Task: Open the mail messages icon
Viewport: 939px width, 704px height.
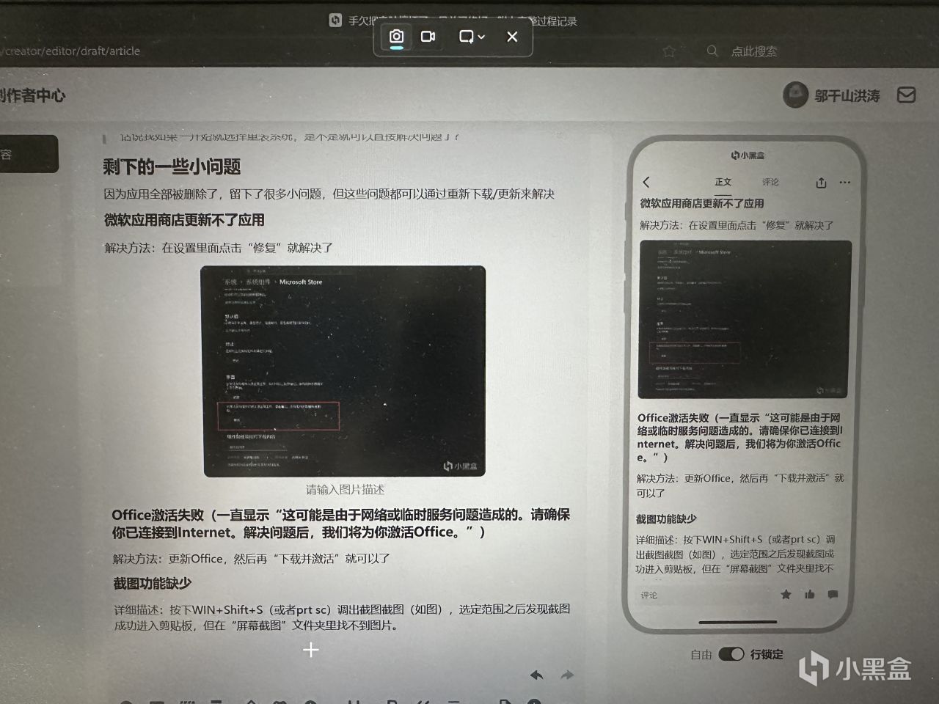Action: [907, 95]
